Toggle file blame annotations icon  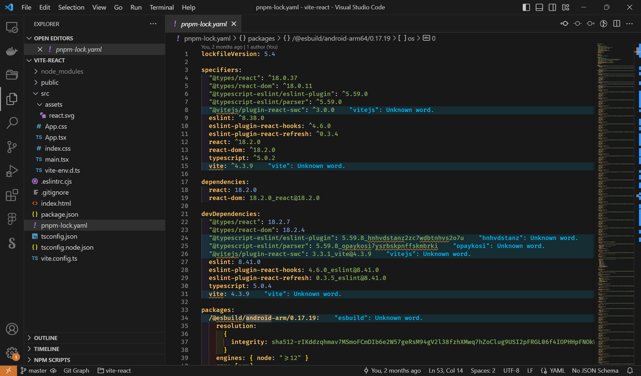(604, 24)
